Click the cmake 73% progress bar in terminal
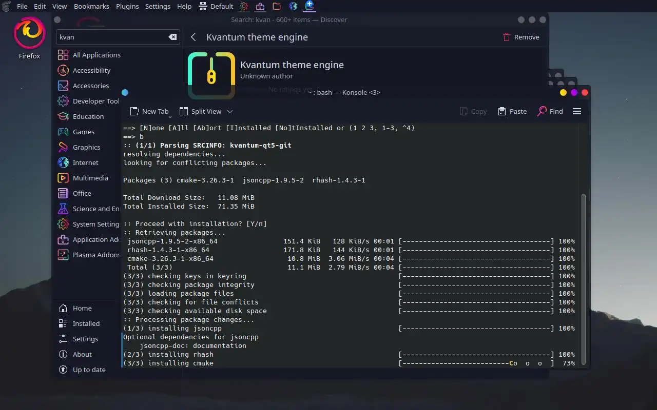Image resolution: width=657 pixels, height=410 pixels. click(x=476, y=363)
